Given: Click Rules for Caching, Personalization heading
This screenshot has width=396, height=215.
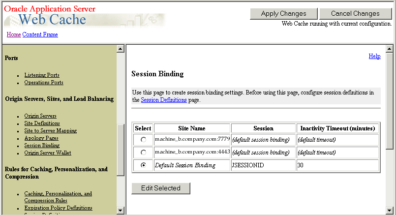Looking at the screenshot, I should [x=56, y=173].
